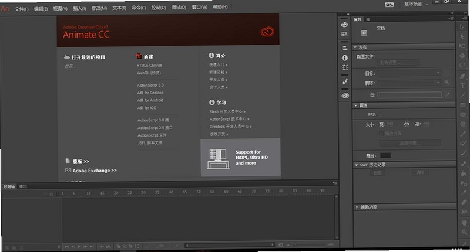
Task: Select the Text tool
Action: coord(462,86)
